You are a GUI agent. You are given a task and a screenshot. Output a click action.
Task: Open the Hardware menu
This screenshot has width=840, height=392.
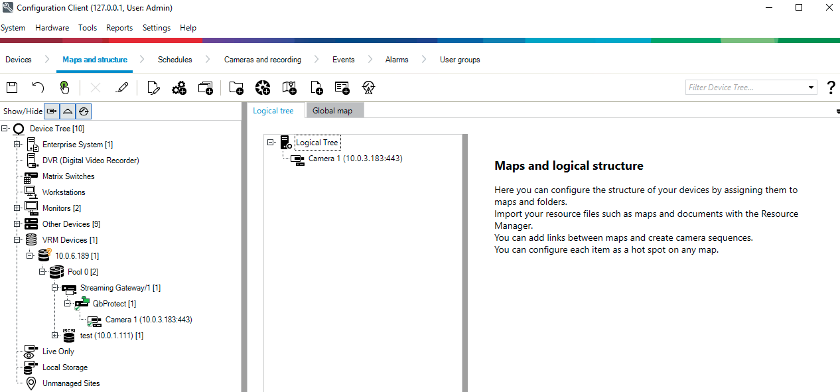tap(52, 28)
